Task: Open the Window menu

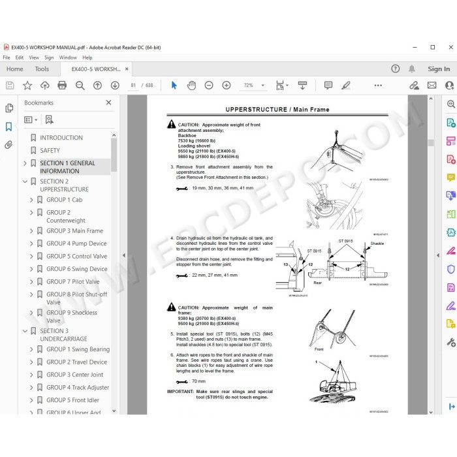Action: click(x=68, y=57)
